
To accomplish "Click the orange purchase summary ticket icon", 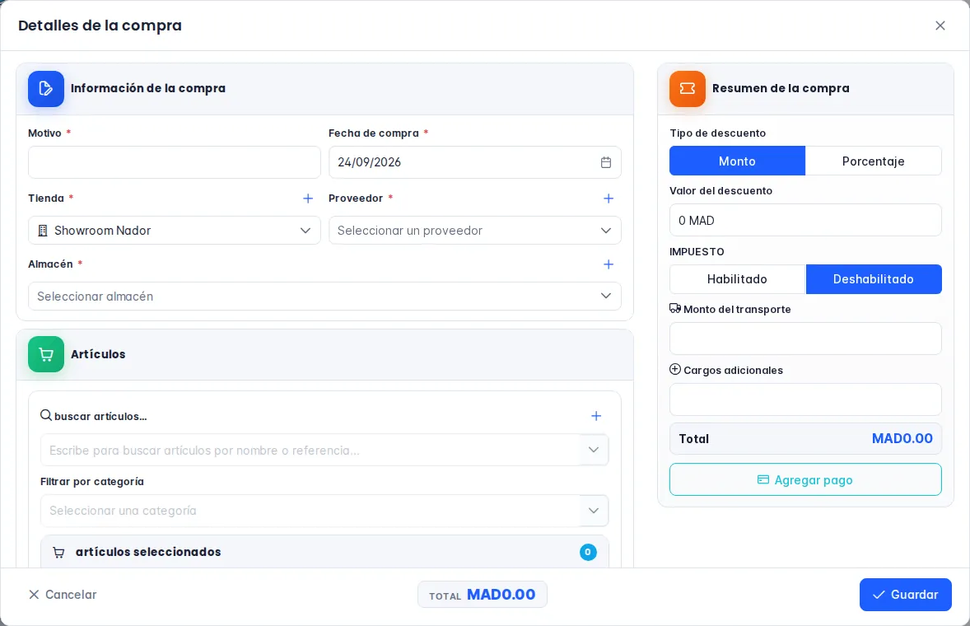I will click(688, 88).
